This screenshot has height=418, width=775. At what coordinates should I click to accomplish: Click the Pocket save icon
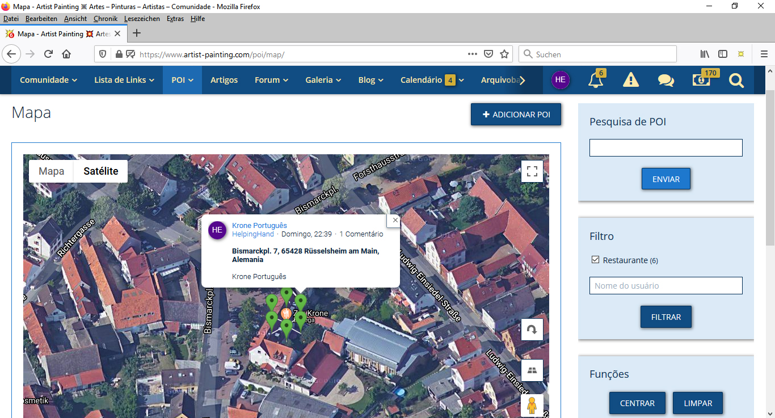488,54
